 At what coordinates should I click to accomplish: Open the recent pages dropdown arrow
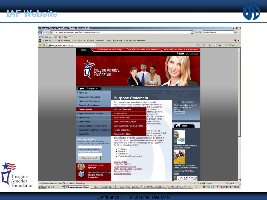point(48,32)
